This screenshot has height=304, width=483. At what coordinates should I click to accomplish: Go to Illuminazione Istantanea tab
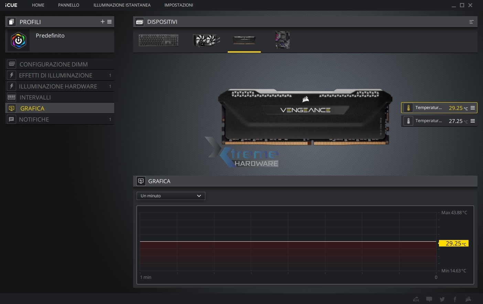tap(122, 5)
